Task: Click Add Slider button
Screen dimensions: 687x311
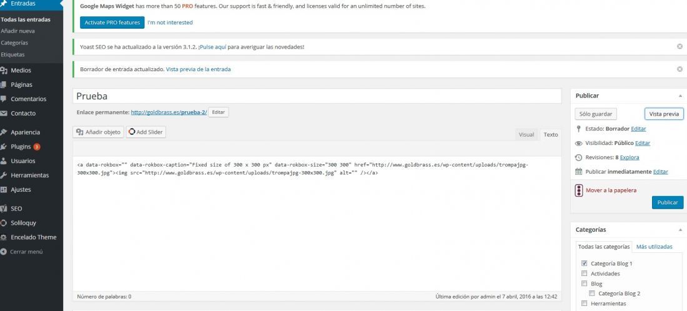Action: [146, 132]
